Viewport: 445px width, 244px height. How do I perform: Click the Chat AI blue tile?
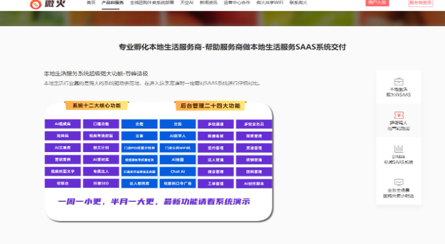(x=178, y=171)
